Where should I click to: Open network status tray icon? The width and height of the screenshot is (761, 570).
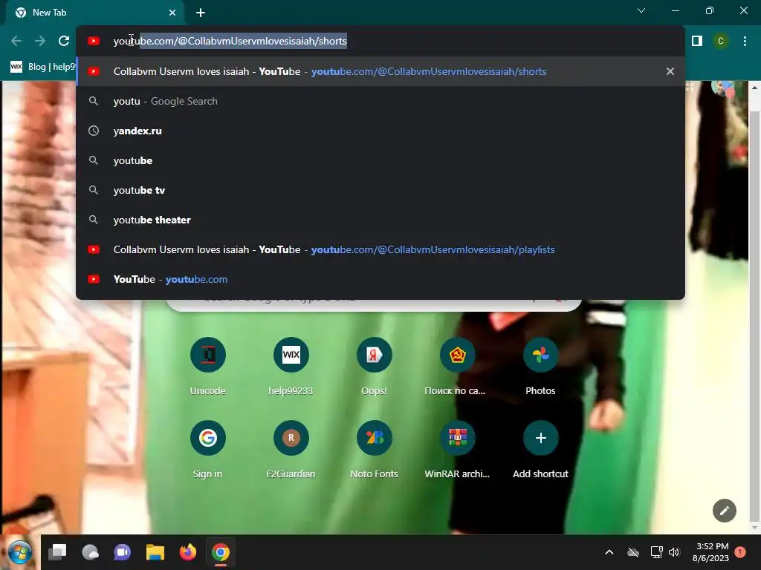click(656, 552)
